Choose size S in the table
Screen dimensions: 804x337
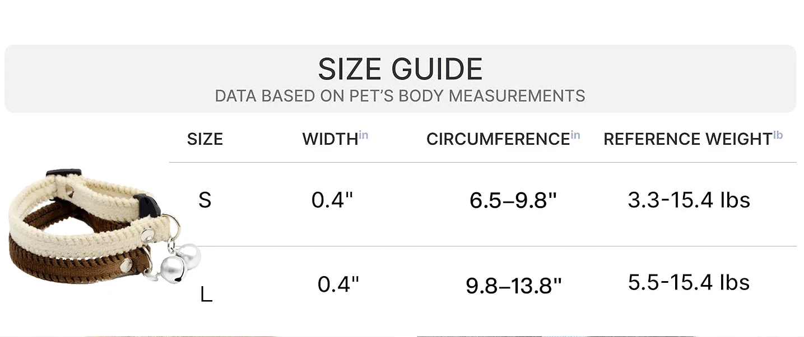pyautogui.click(x=205, y=200)
